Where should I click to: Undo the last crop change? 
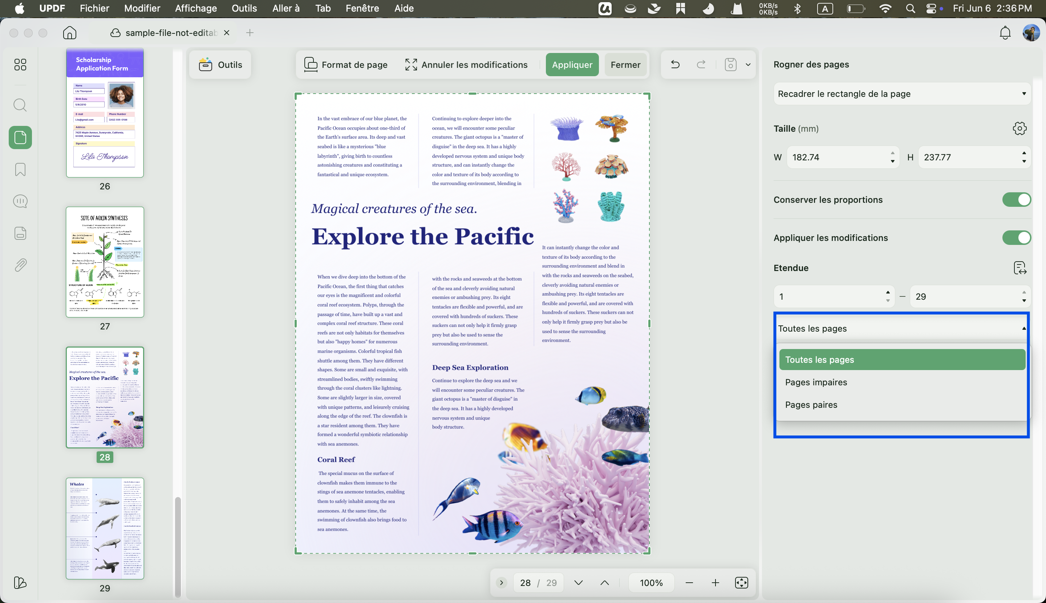(x=676, y=65)
